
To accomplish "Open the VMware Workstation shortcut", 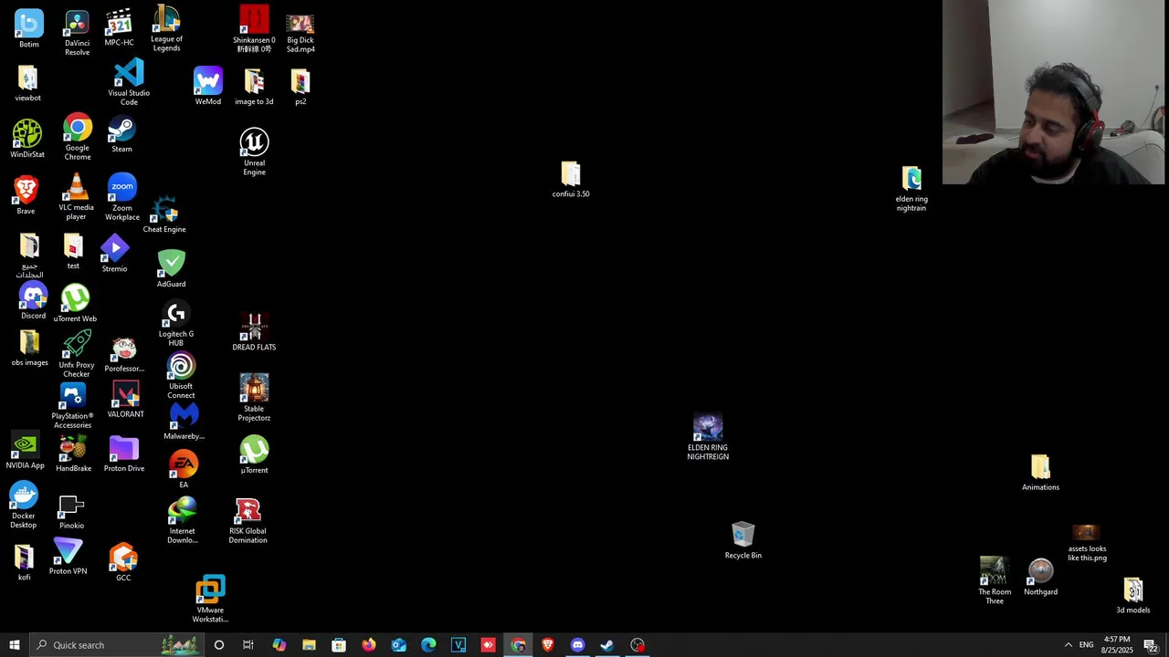I will point(210,599).
